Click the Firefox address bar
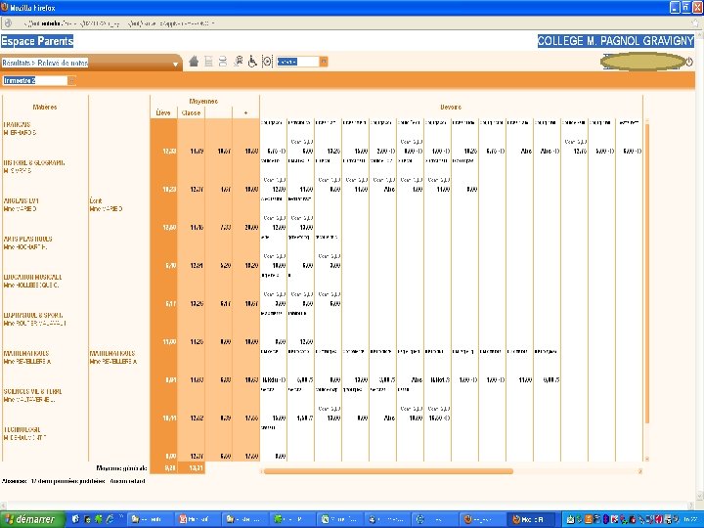 [x=350, y=23]
